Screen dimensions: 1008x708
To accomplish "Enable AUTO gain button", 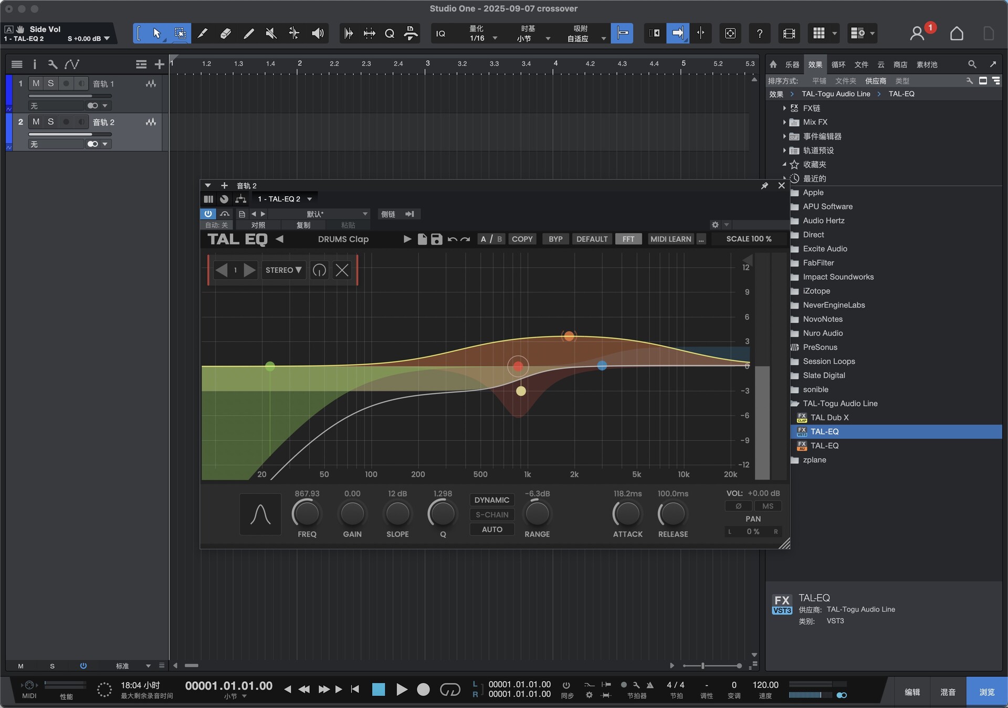I will (492, 530).
